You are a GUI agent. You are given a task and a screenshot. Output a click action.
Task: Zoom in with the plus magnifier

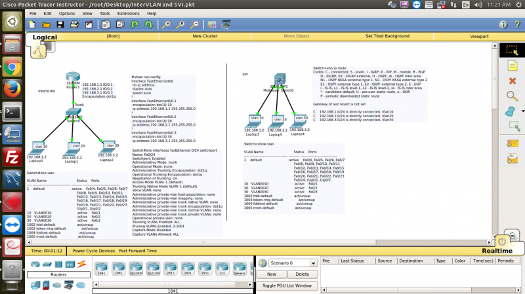(166, 24)
